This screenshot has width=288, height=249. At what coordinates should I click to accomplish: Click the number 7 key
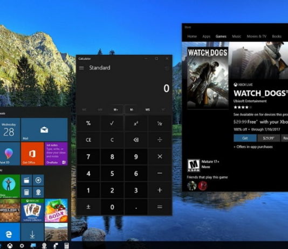88,156
